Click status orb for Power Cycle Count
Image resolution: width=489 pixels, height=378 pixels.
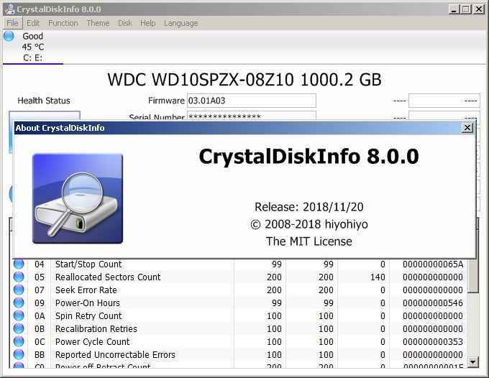click(19, 341)
